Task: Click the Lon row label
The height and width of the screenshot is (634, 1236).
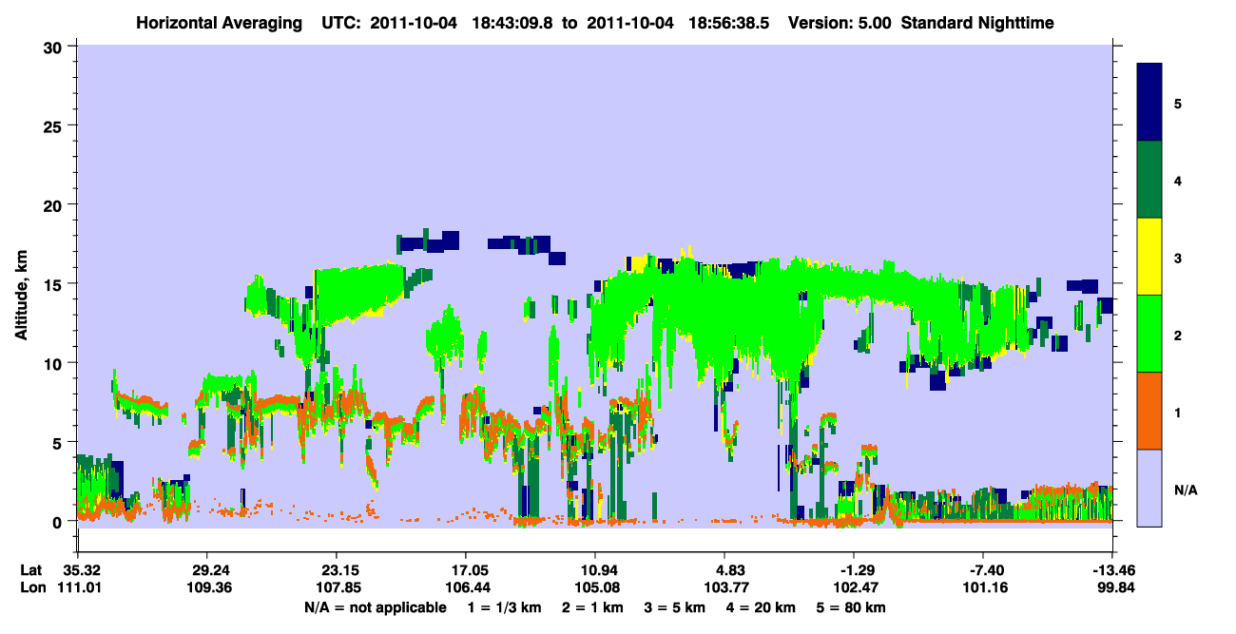Action: [31, 587]
